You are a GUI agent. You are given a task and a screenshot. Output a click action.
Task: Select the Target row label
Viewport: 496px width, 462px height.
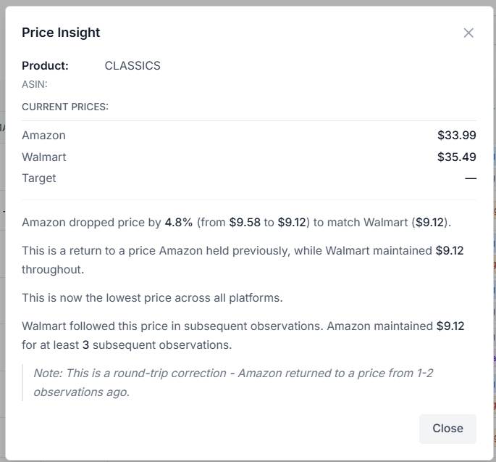38,178
